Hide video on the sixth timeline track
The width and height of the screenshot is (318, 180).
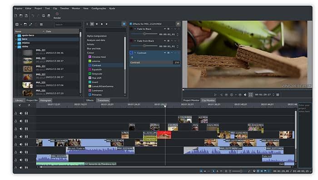[x=26, y=152]
